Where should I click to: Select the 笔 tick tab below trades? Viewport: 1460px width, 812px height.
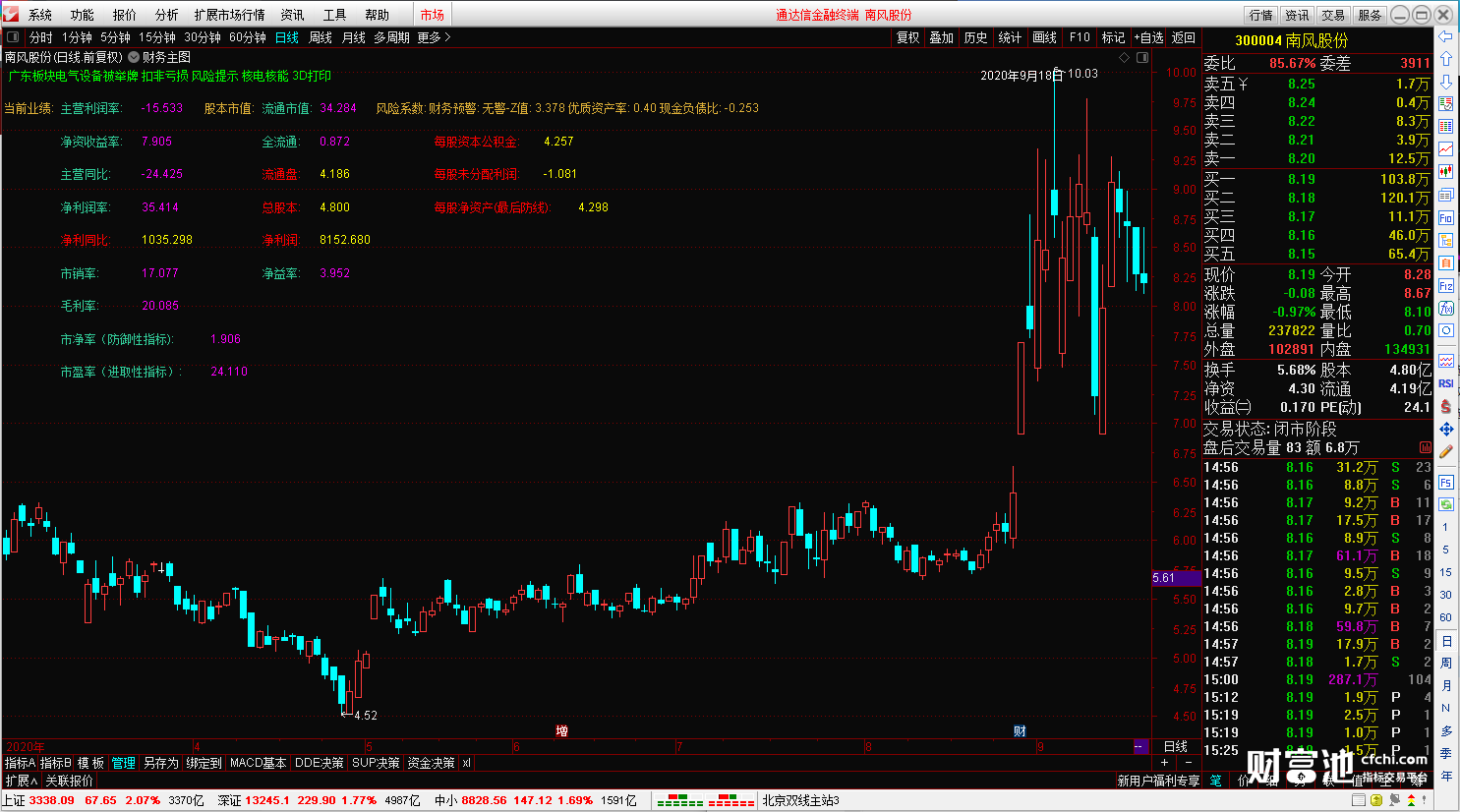coord(1216,781)
